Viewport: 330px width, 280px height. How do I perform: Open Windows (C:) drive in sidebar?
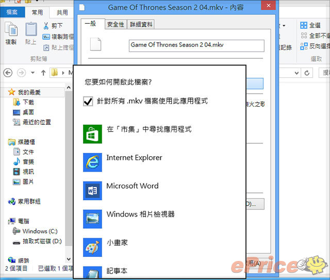pos(40,232)
